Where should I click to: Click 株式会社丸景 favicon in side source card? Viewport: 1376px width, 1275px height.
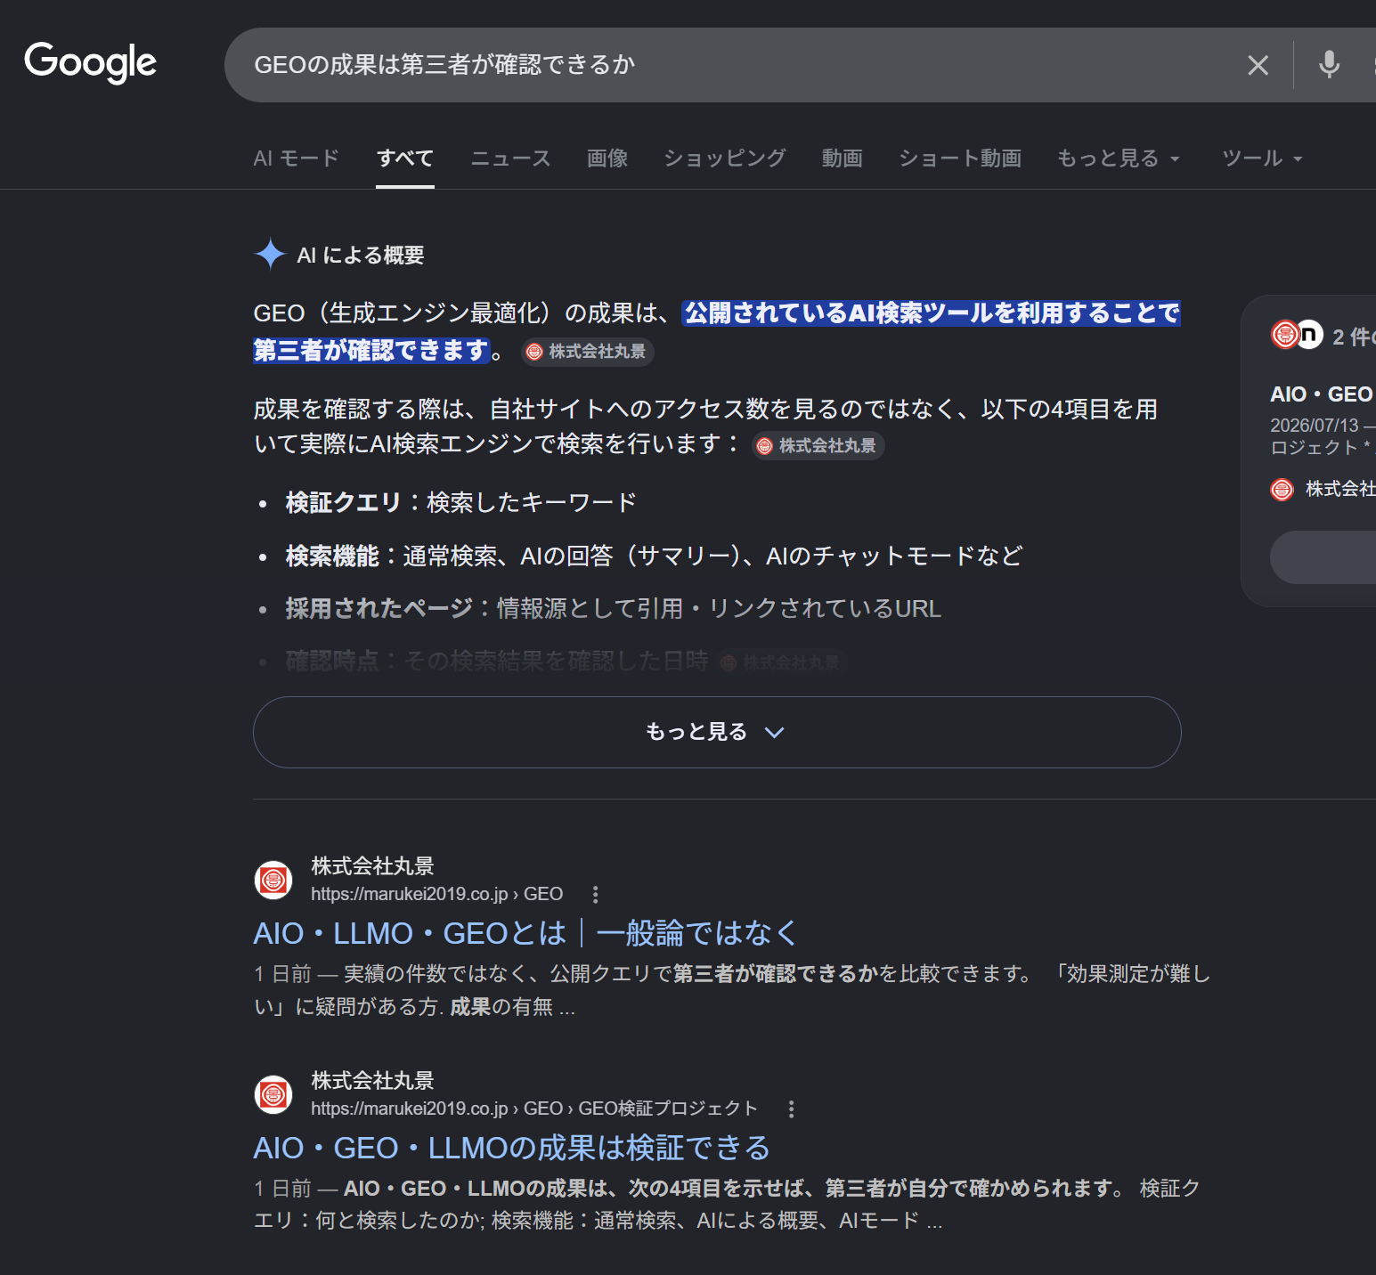click(1282, 489)
